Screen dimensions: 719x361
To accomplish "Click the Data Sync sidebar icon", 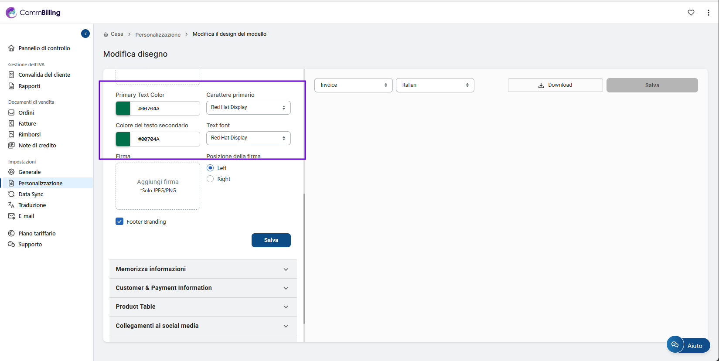I will (11, 194).
